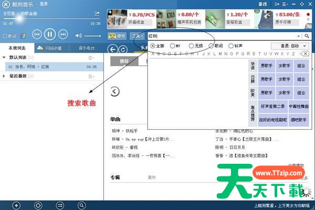Click the 登录 login link
Viewport: 315px width, 210px height.
[x=44, y=4]
